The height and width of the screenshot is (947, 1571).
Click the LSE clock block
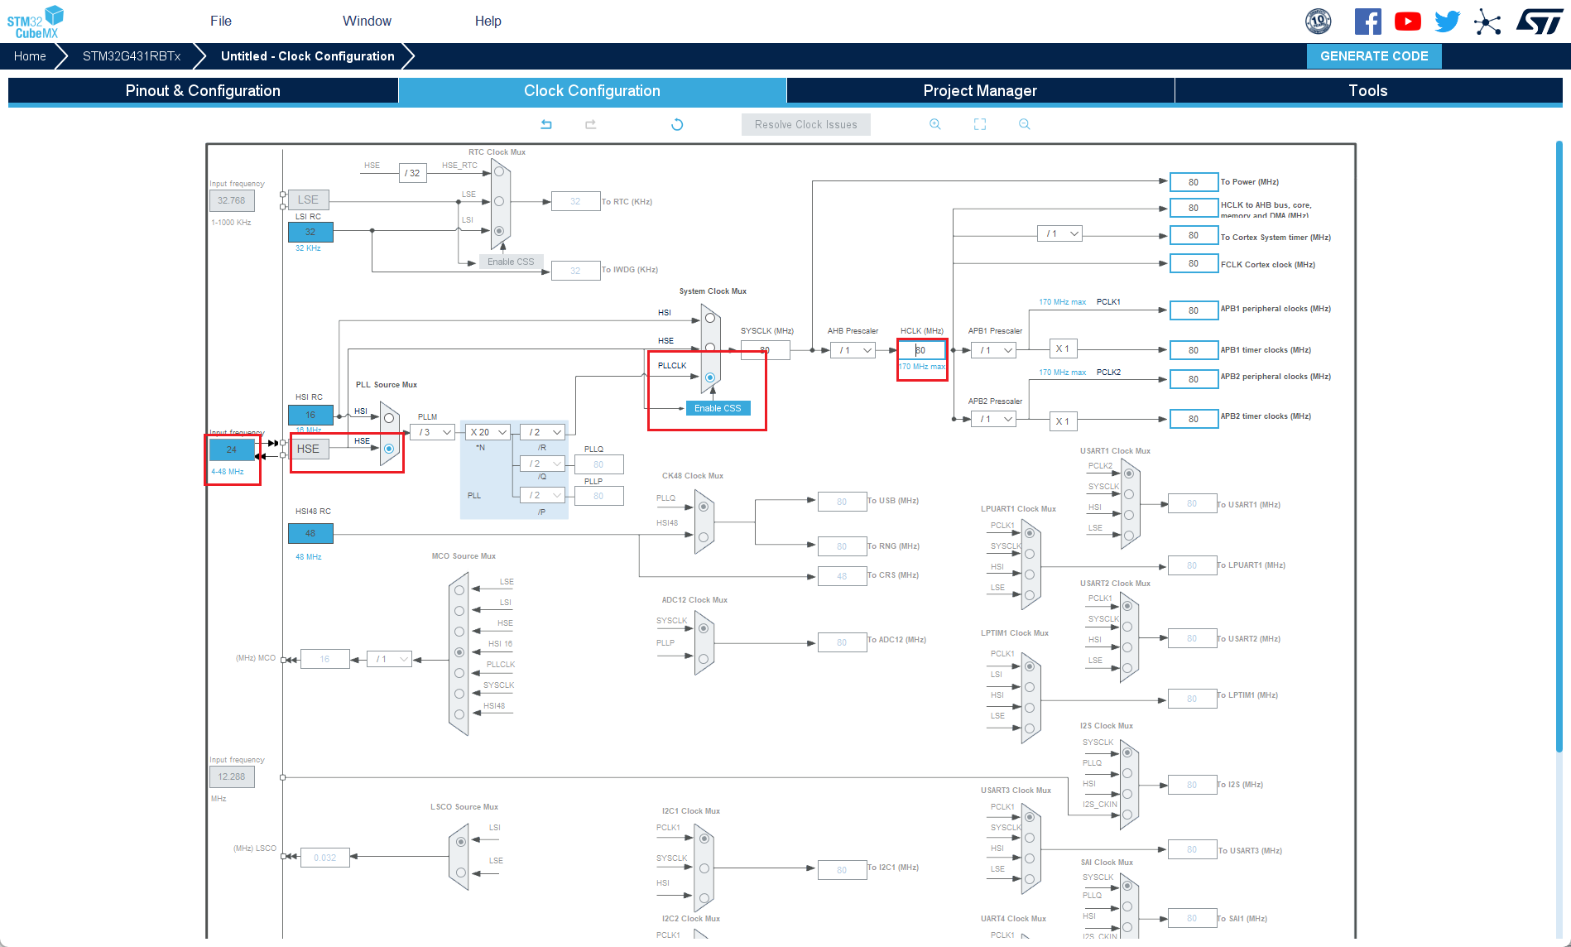click(x=308, y=199)
